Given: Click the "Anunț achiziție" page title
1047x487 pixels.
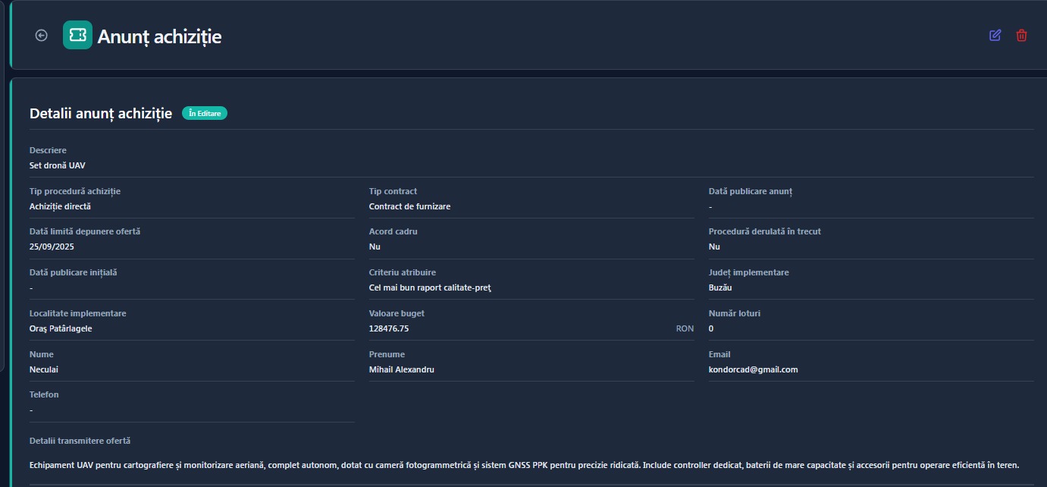Looking at the screenshot, I should (159, 36).
